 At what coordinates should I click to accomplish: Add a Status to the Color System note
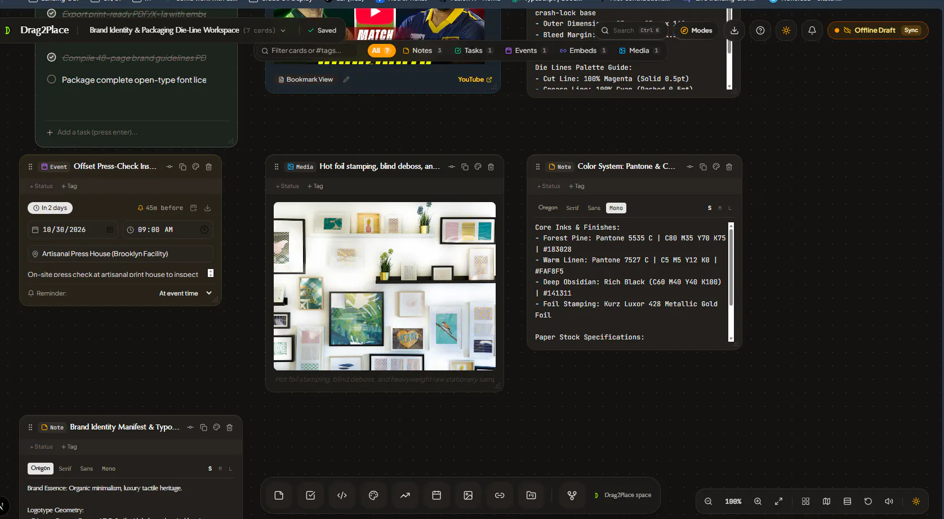click(x=549, y=186)
